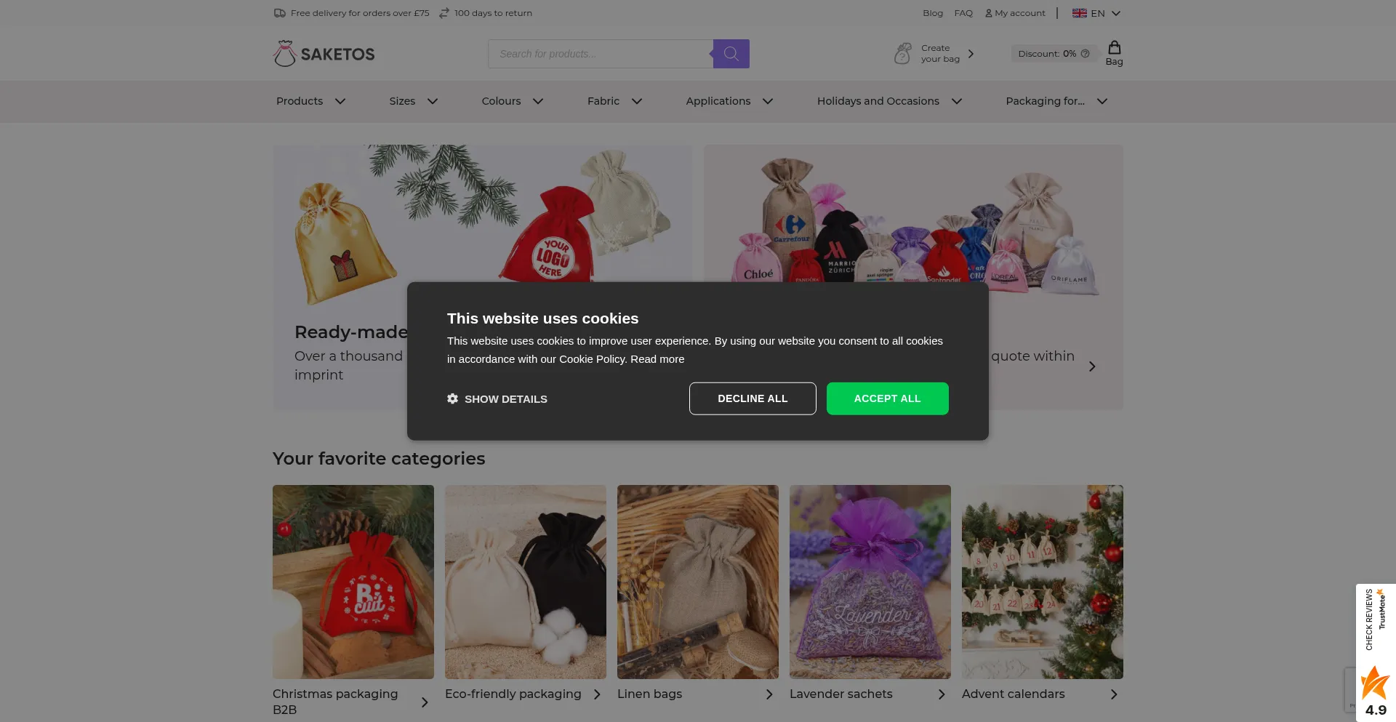Expand the Colours menu chevron
The height and width of the screenshot is (722, 1396).
538,101
